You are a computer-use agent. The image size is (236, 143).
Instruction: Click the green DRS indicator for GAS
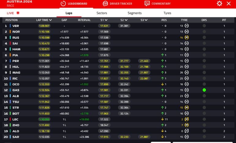pos(204,90)
